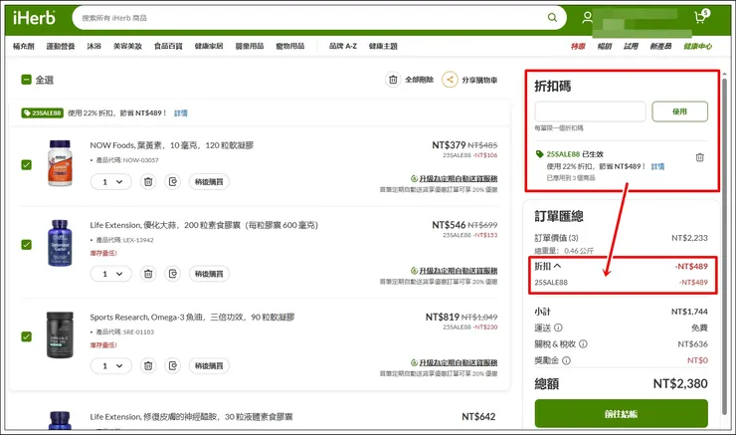Click the icon beside trash on garlic row

pyautogui.click(x=173, y=274)
